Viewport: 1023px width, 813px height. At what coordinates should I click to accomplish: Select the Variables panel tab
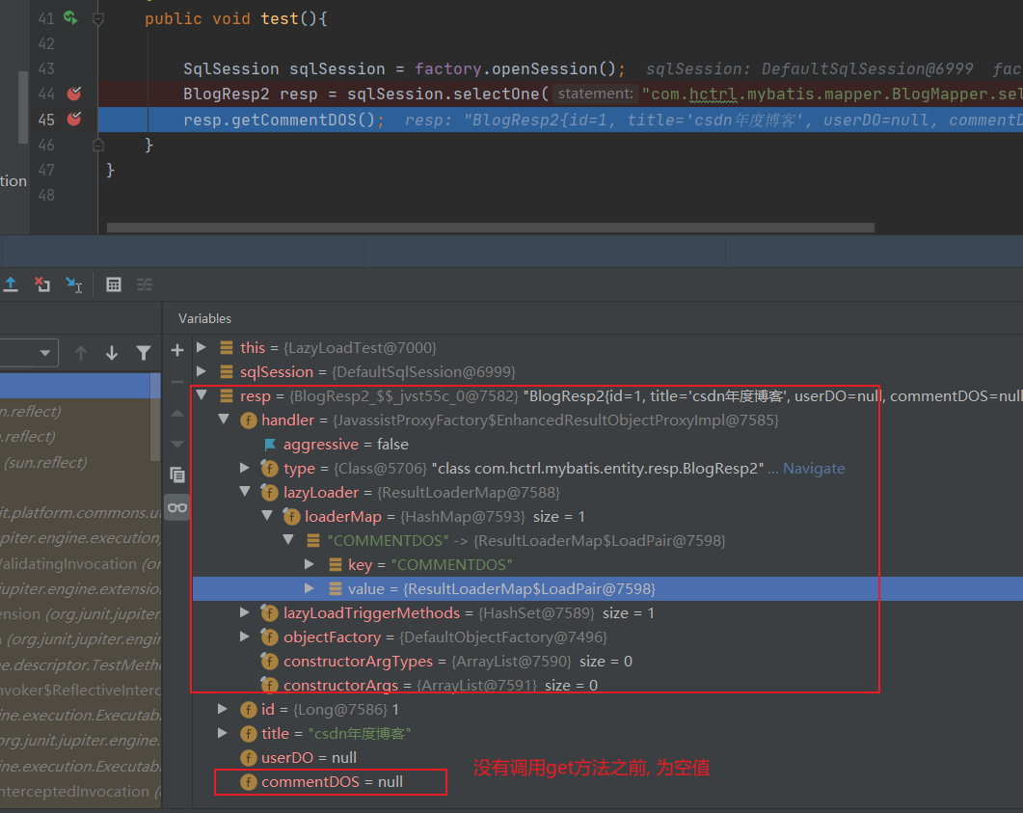[x=204, y=318]
